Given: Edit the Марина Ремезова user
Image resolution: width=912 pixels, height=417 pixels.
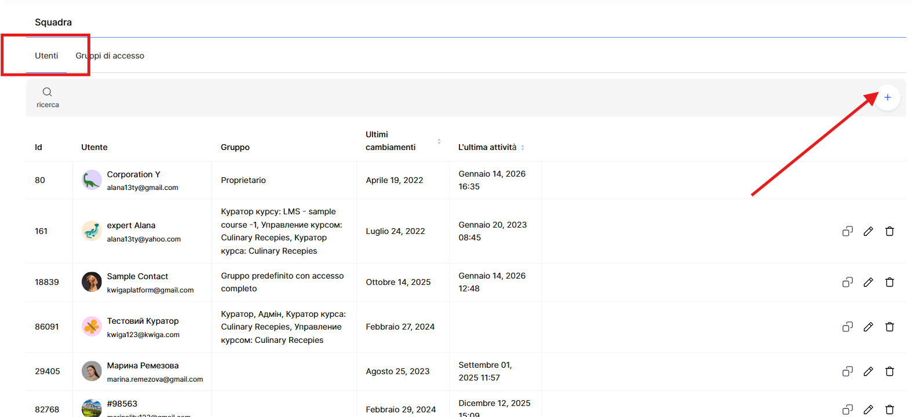Looking at the screenshot, I should point(868,371).
